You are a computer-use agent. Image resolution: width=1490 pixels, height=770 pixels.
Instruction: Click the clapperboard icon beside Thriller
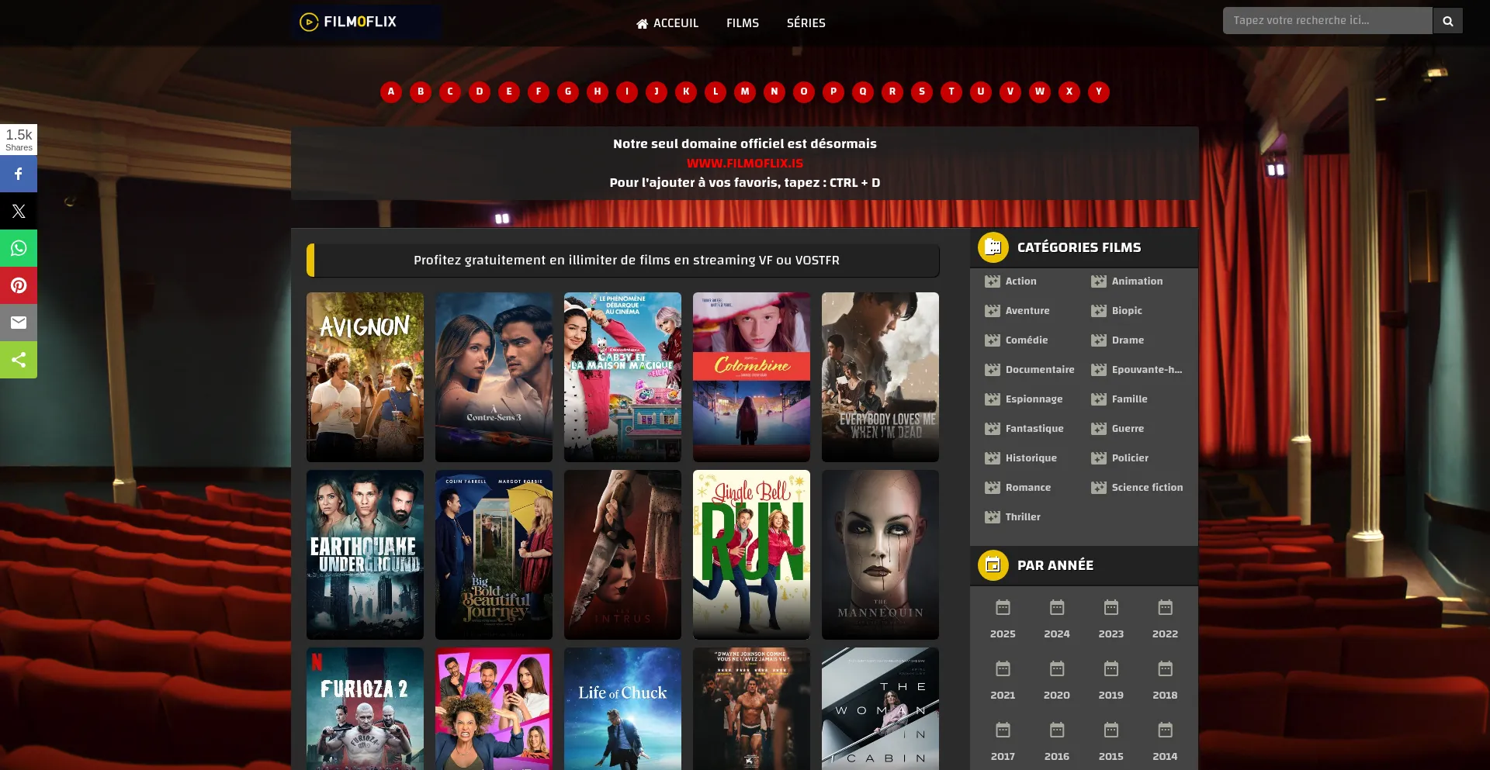pos(993,517)
